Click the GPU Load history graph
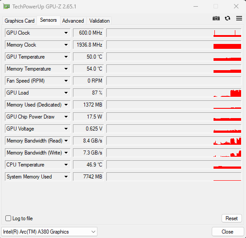Viewport: 246px width, 238px height. pyautogui.click(x=174, y=93)
